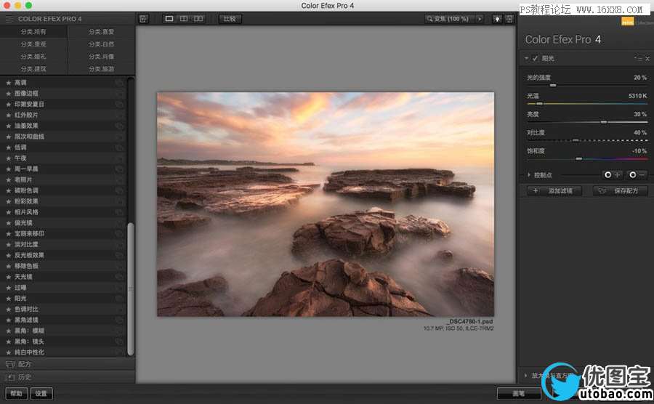Toggle favorite star for 低调 filter
Image resolution: width=654 pixels, height=404 pixels.
(8, 148)
